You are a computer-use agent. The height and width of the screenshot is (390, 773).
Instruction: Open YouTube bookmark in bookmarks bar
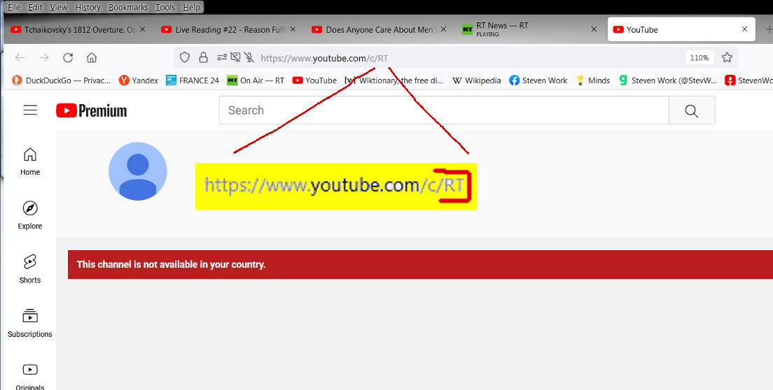[x=314, y=80]
